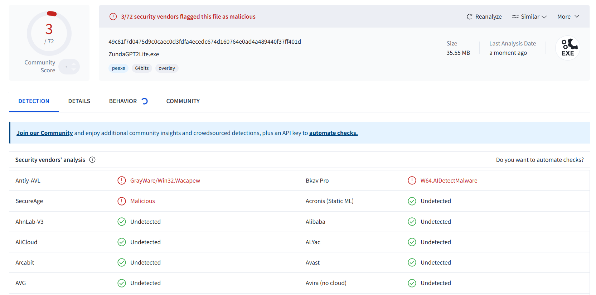Screen dimensions: 596x295
Task: Click the Bkav Pro vendor name
Action: pyautogui.click(x=317, y=180)
